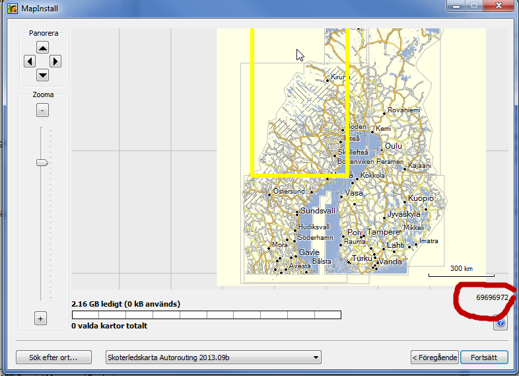The height and width of the screenshot is (376, 519).
Task: Zoom in using the plus button
Action: (x=40, y=319)
